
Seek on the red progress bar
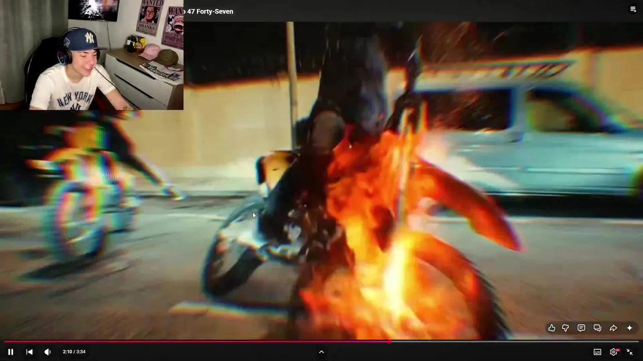tap(197, 342)
